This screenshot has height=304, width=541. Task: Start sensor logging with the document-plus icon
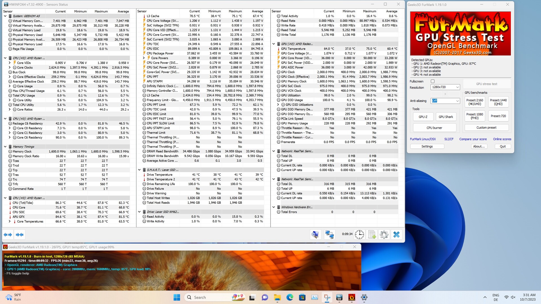372,234
